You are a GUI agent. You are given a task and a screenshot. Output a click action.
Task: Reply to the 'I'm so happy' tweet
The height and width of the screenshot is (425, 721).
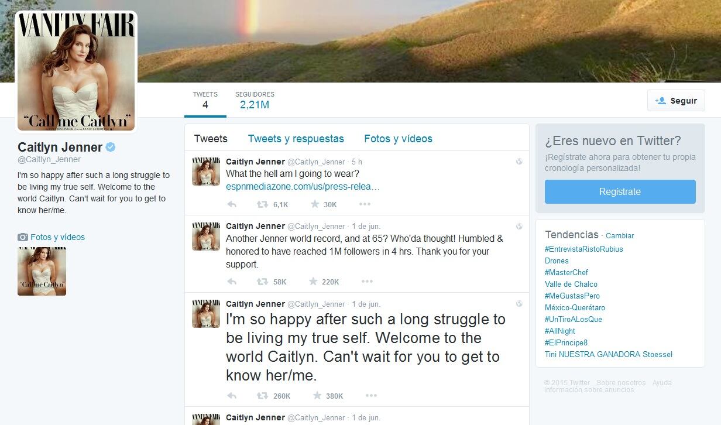click(232, 396)
